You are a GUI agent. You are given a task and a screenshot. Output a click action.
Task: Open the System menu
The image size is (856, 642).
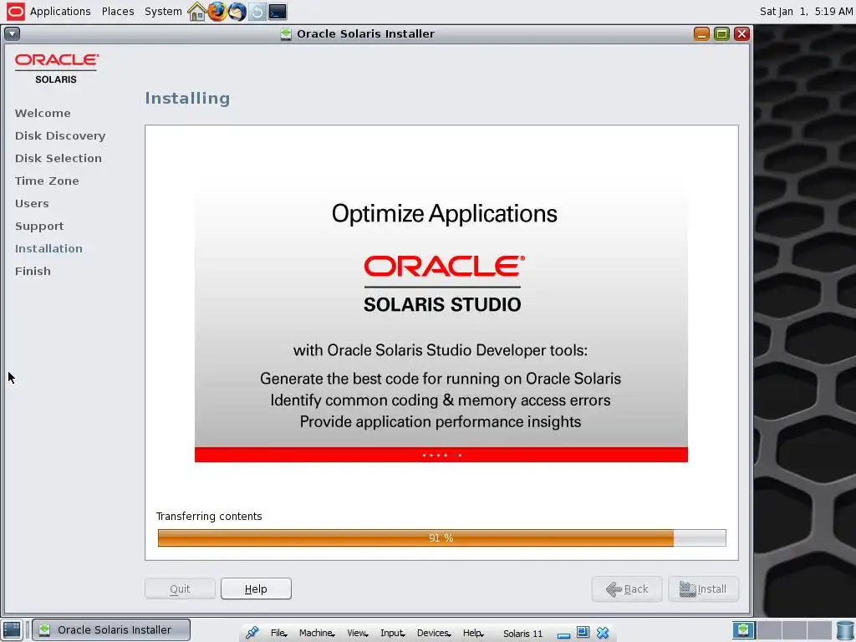163,12
